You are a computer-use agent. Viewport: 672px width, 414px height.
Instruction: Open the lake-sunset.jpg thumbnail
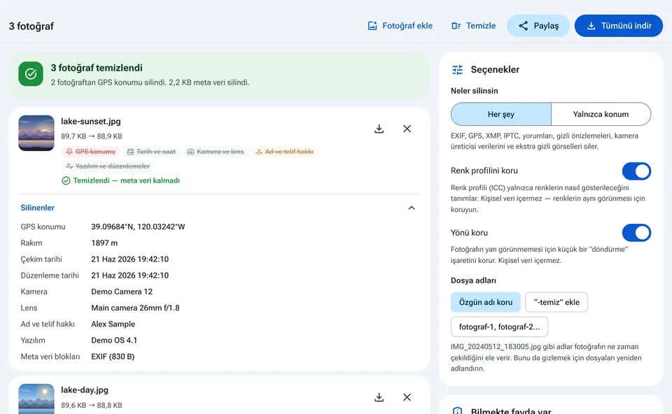(36, 133)
